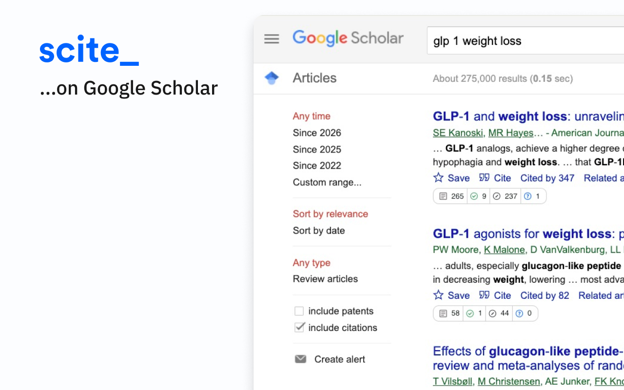Click the Save star icon on first result
624x390 pixels.
(x=439, y=178)
